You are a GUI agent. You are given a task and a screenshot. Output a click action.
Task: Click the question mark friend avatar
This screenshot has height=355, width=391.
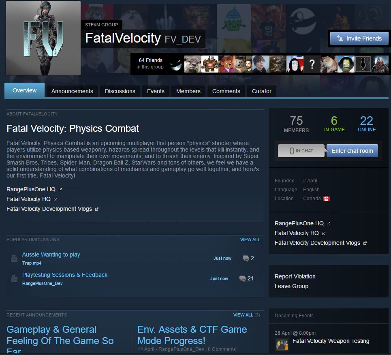tap(312, 64)
